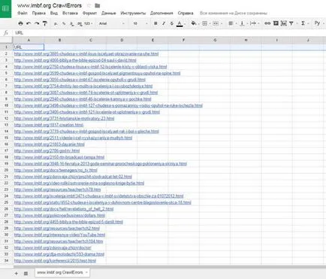Open the Формат menu
326x279 pixels.
(89, 13)
